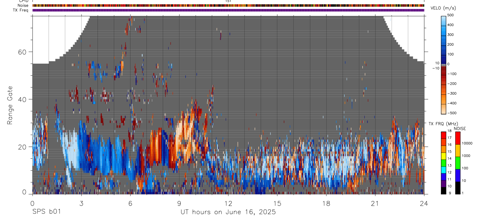Viewport: 477px width, 220px height.
Task: Click the 'TX Freq' label above the plot
Action: pyautogui.click(x=21, y=10)
